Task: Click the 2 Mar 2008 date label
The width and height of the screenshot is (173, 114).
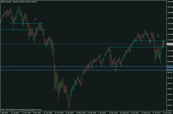Action: (37, 113)
